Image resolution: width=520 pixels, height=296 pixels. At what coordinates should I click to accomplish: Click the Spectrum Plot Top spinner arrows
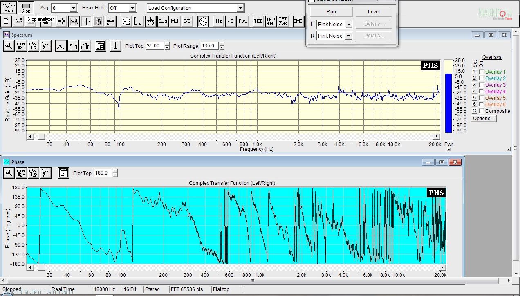coord(167,46)
